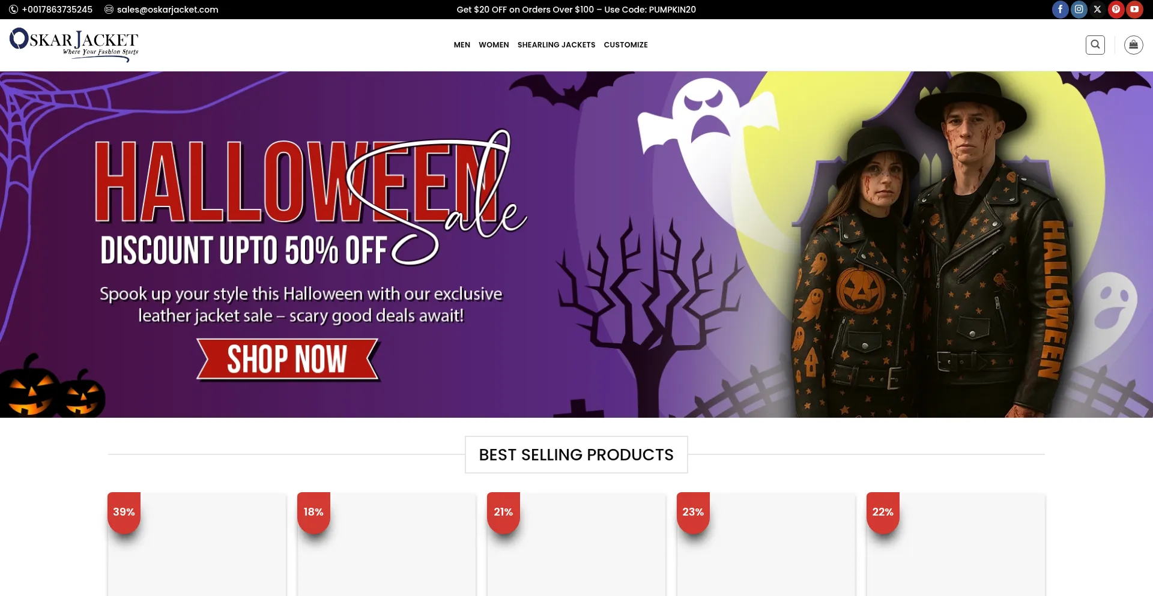Open the Facebook social icon
Screen dimensions: 1153x596
coord(1060,10)
